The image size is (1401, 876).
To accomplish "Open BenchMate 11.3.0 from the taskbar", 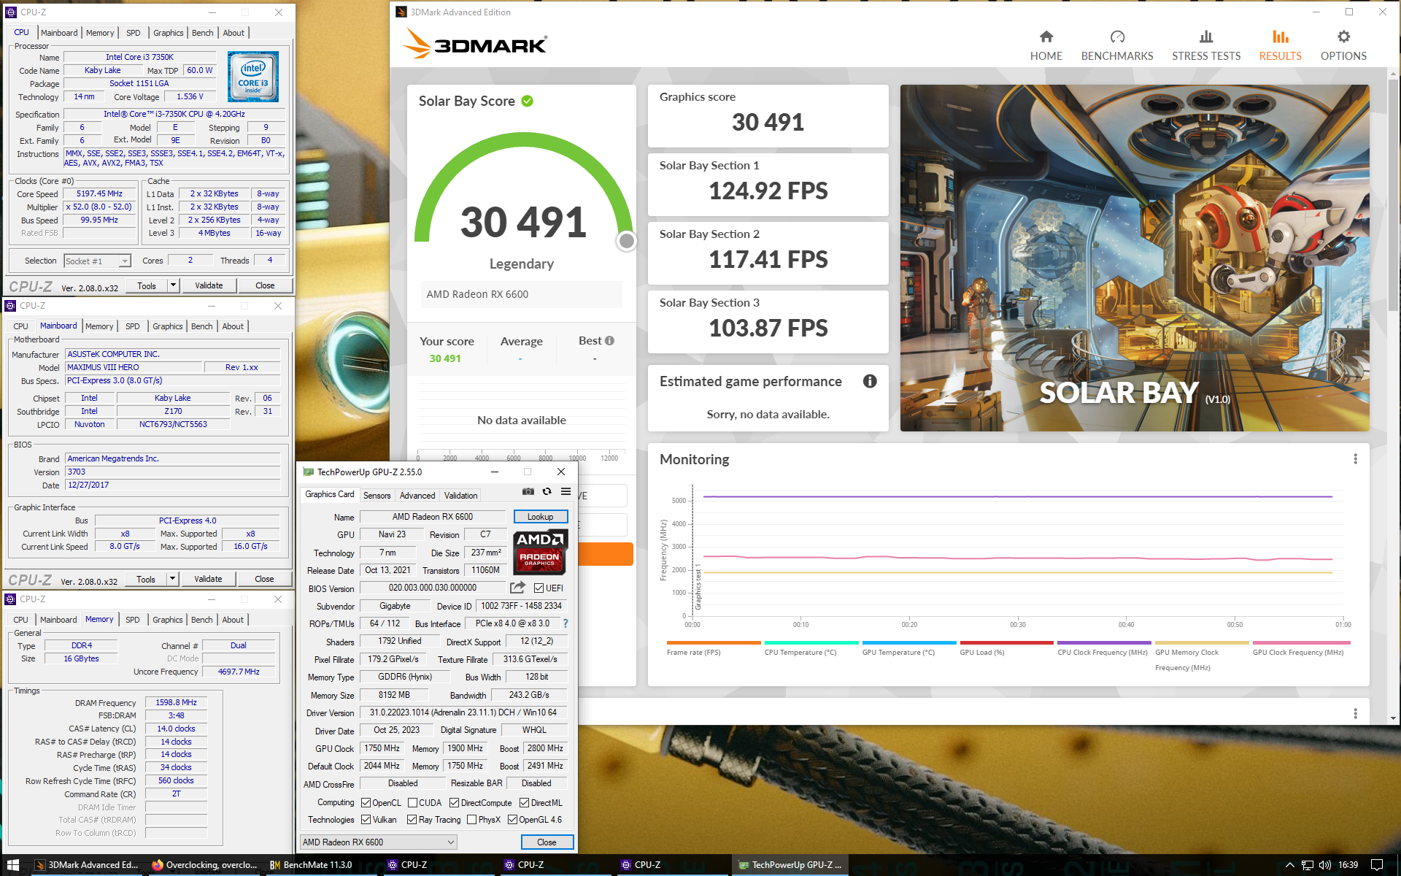I will tap(311, 865).
